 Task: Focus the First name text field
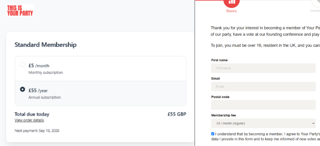coord(263,68)
